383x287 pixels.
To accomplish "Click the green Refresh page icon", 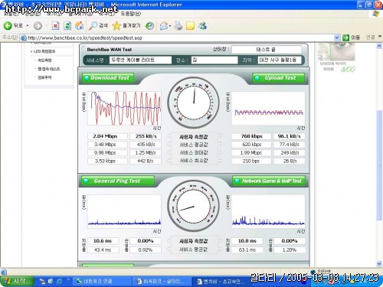I will [x=67, y=25].
